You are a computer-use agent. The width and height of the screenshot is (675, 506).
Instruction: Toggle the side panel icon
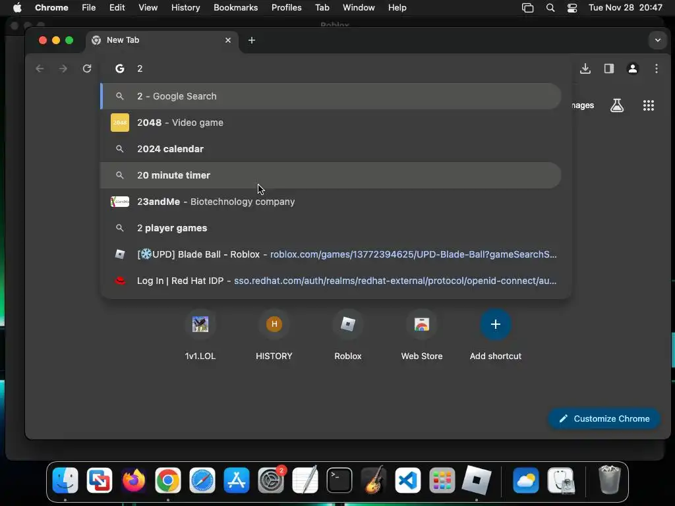608,69
